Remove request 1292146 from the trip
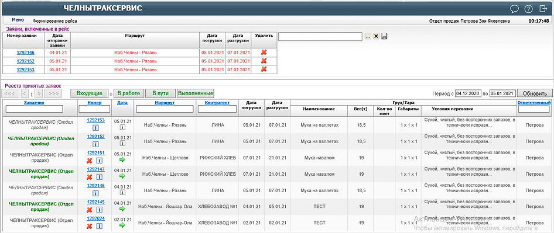The image size is (554, 233). [264, 52]
